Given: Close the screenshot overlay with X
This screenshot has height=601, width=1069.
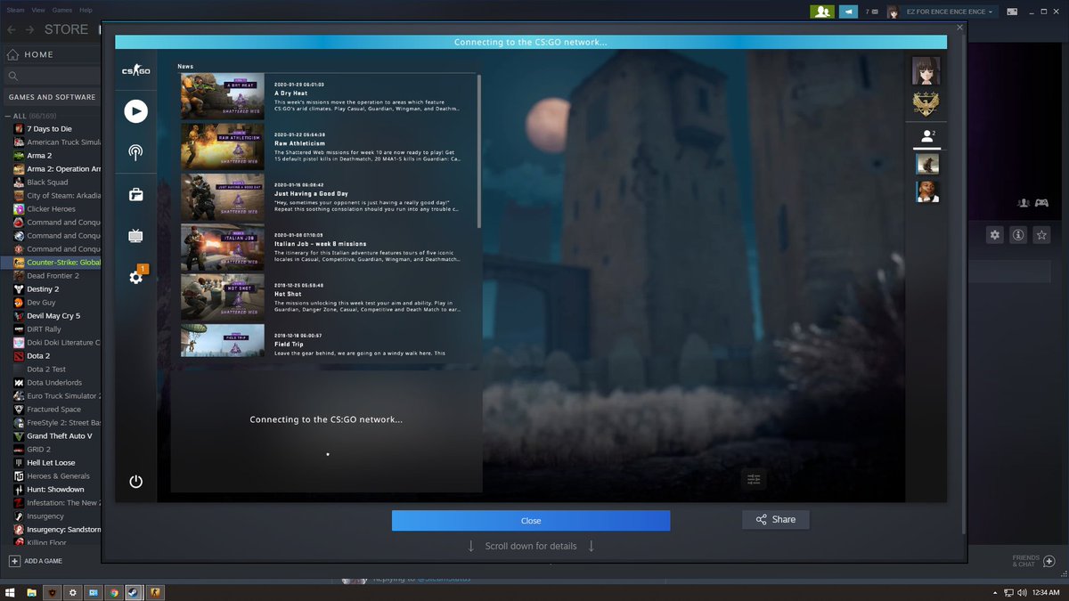Looking at the screenshot, I should tap(959, 28).
